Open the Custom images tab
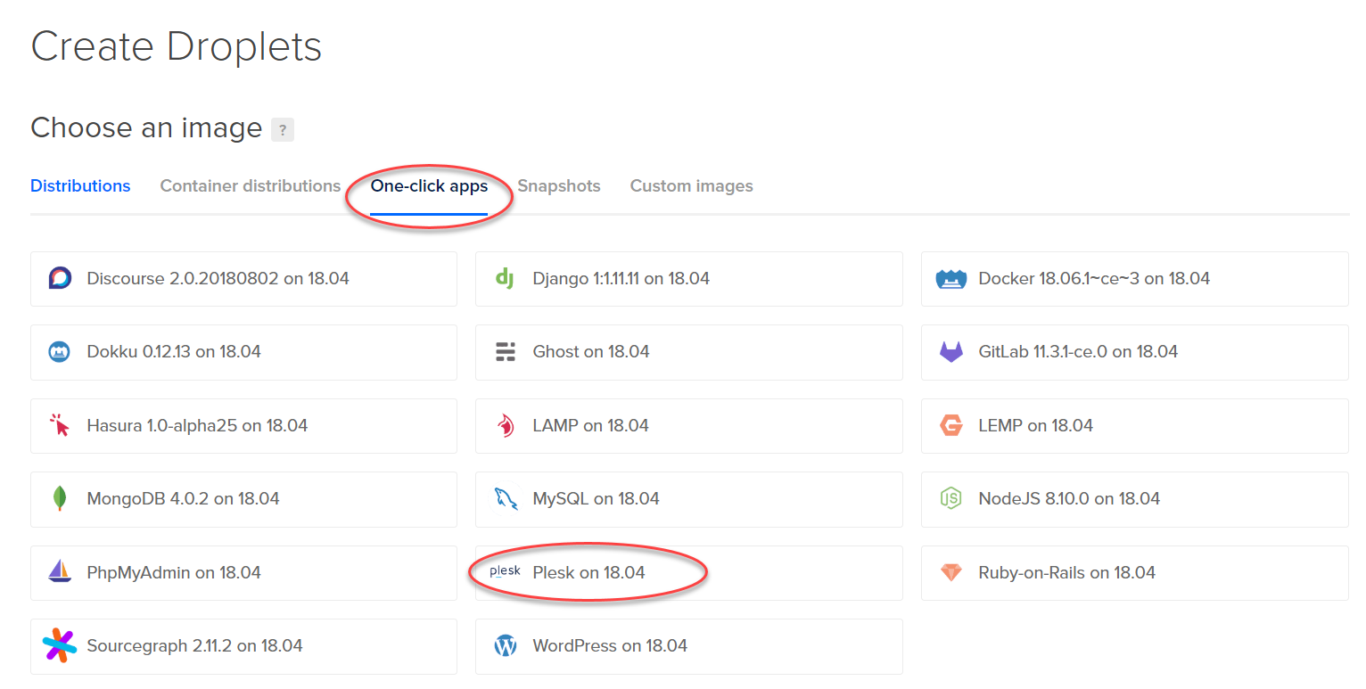The width and height of the screenshot is (1366, 689). (x=691, y=186)
